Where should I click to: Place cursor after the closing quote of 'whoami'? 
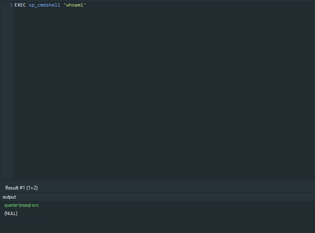tap(86, 5)
